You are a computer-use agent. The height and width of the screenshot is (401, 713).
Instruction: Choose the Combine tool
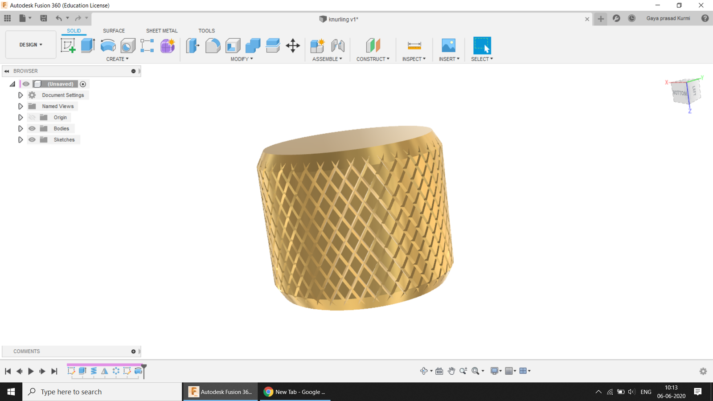253,45
